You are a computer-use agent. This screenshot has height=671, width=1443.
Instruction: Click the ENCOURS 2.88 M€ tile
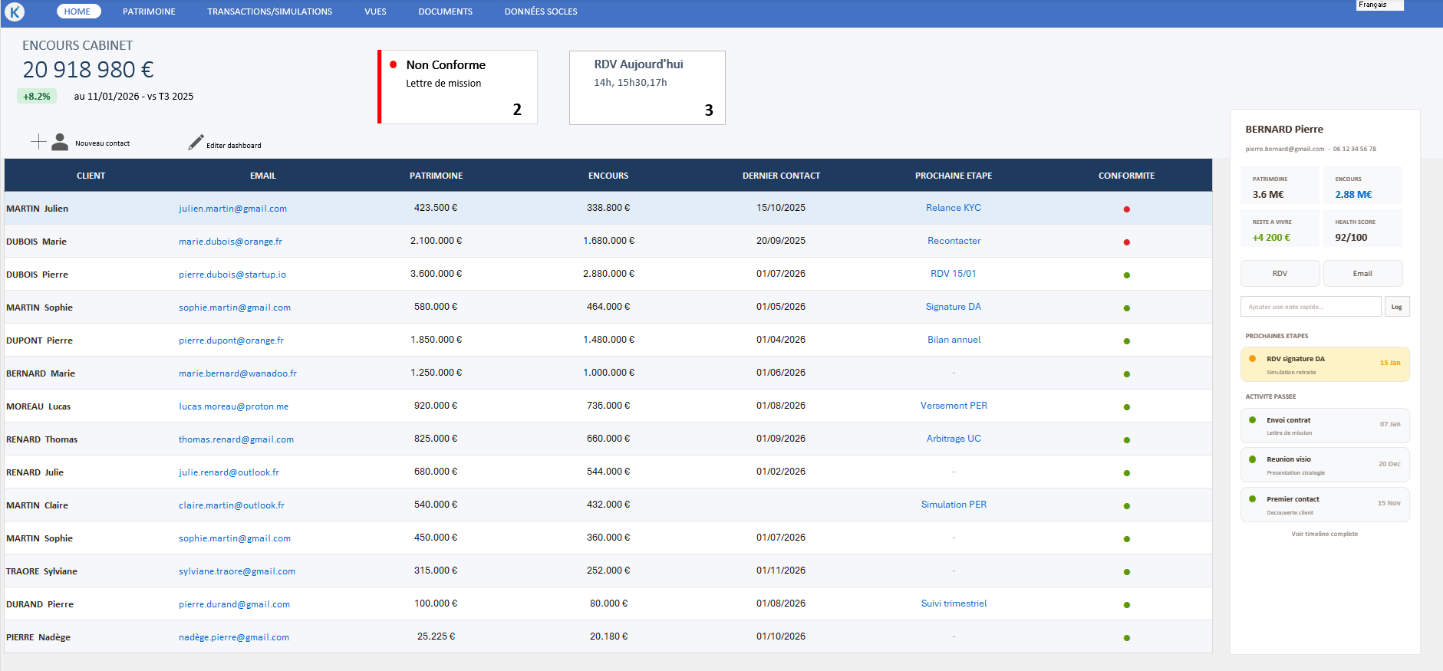click(1362, 186)
